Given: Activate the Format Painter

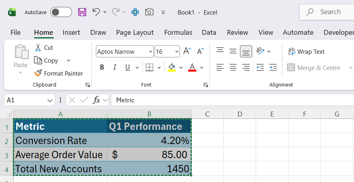Looking at the screenshot, I should click(x=58, y=73).
